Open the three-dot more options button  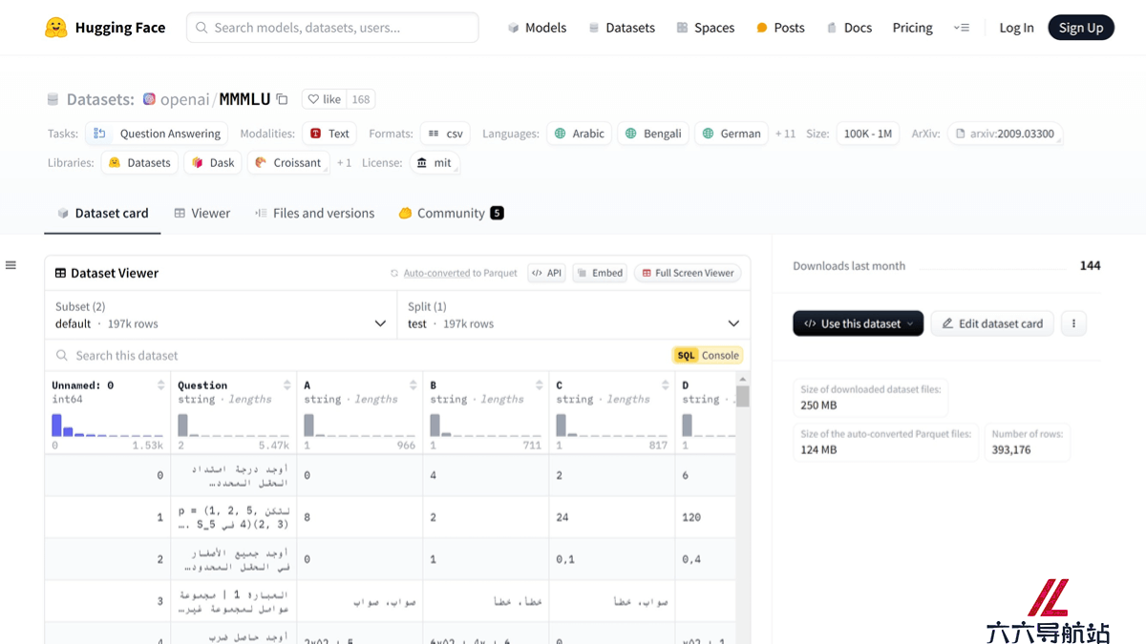[x=1073, y=323]
